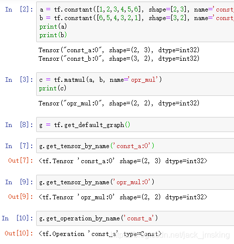Click the print(a) line in cell 2
Image resolution: width=234 pixels, height=244 pixels.
53,27
